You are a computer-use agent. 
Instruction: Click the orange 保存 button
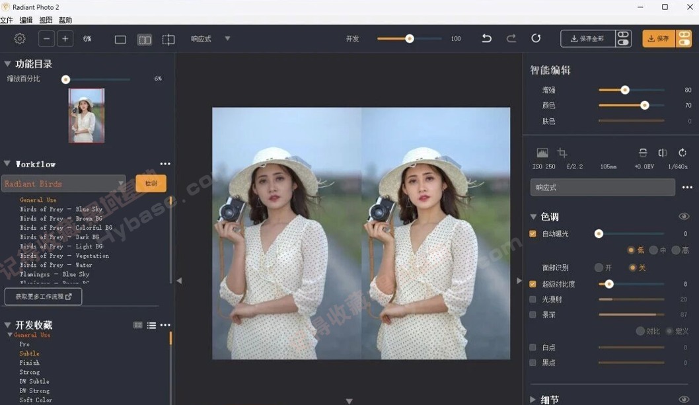[x=658, y=38]
